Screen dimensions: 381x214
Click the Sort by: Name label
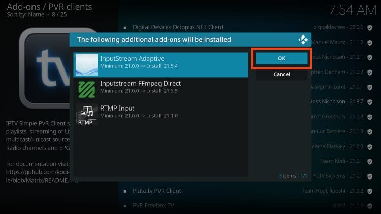(25, 16)
